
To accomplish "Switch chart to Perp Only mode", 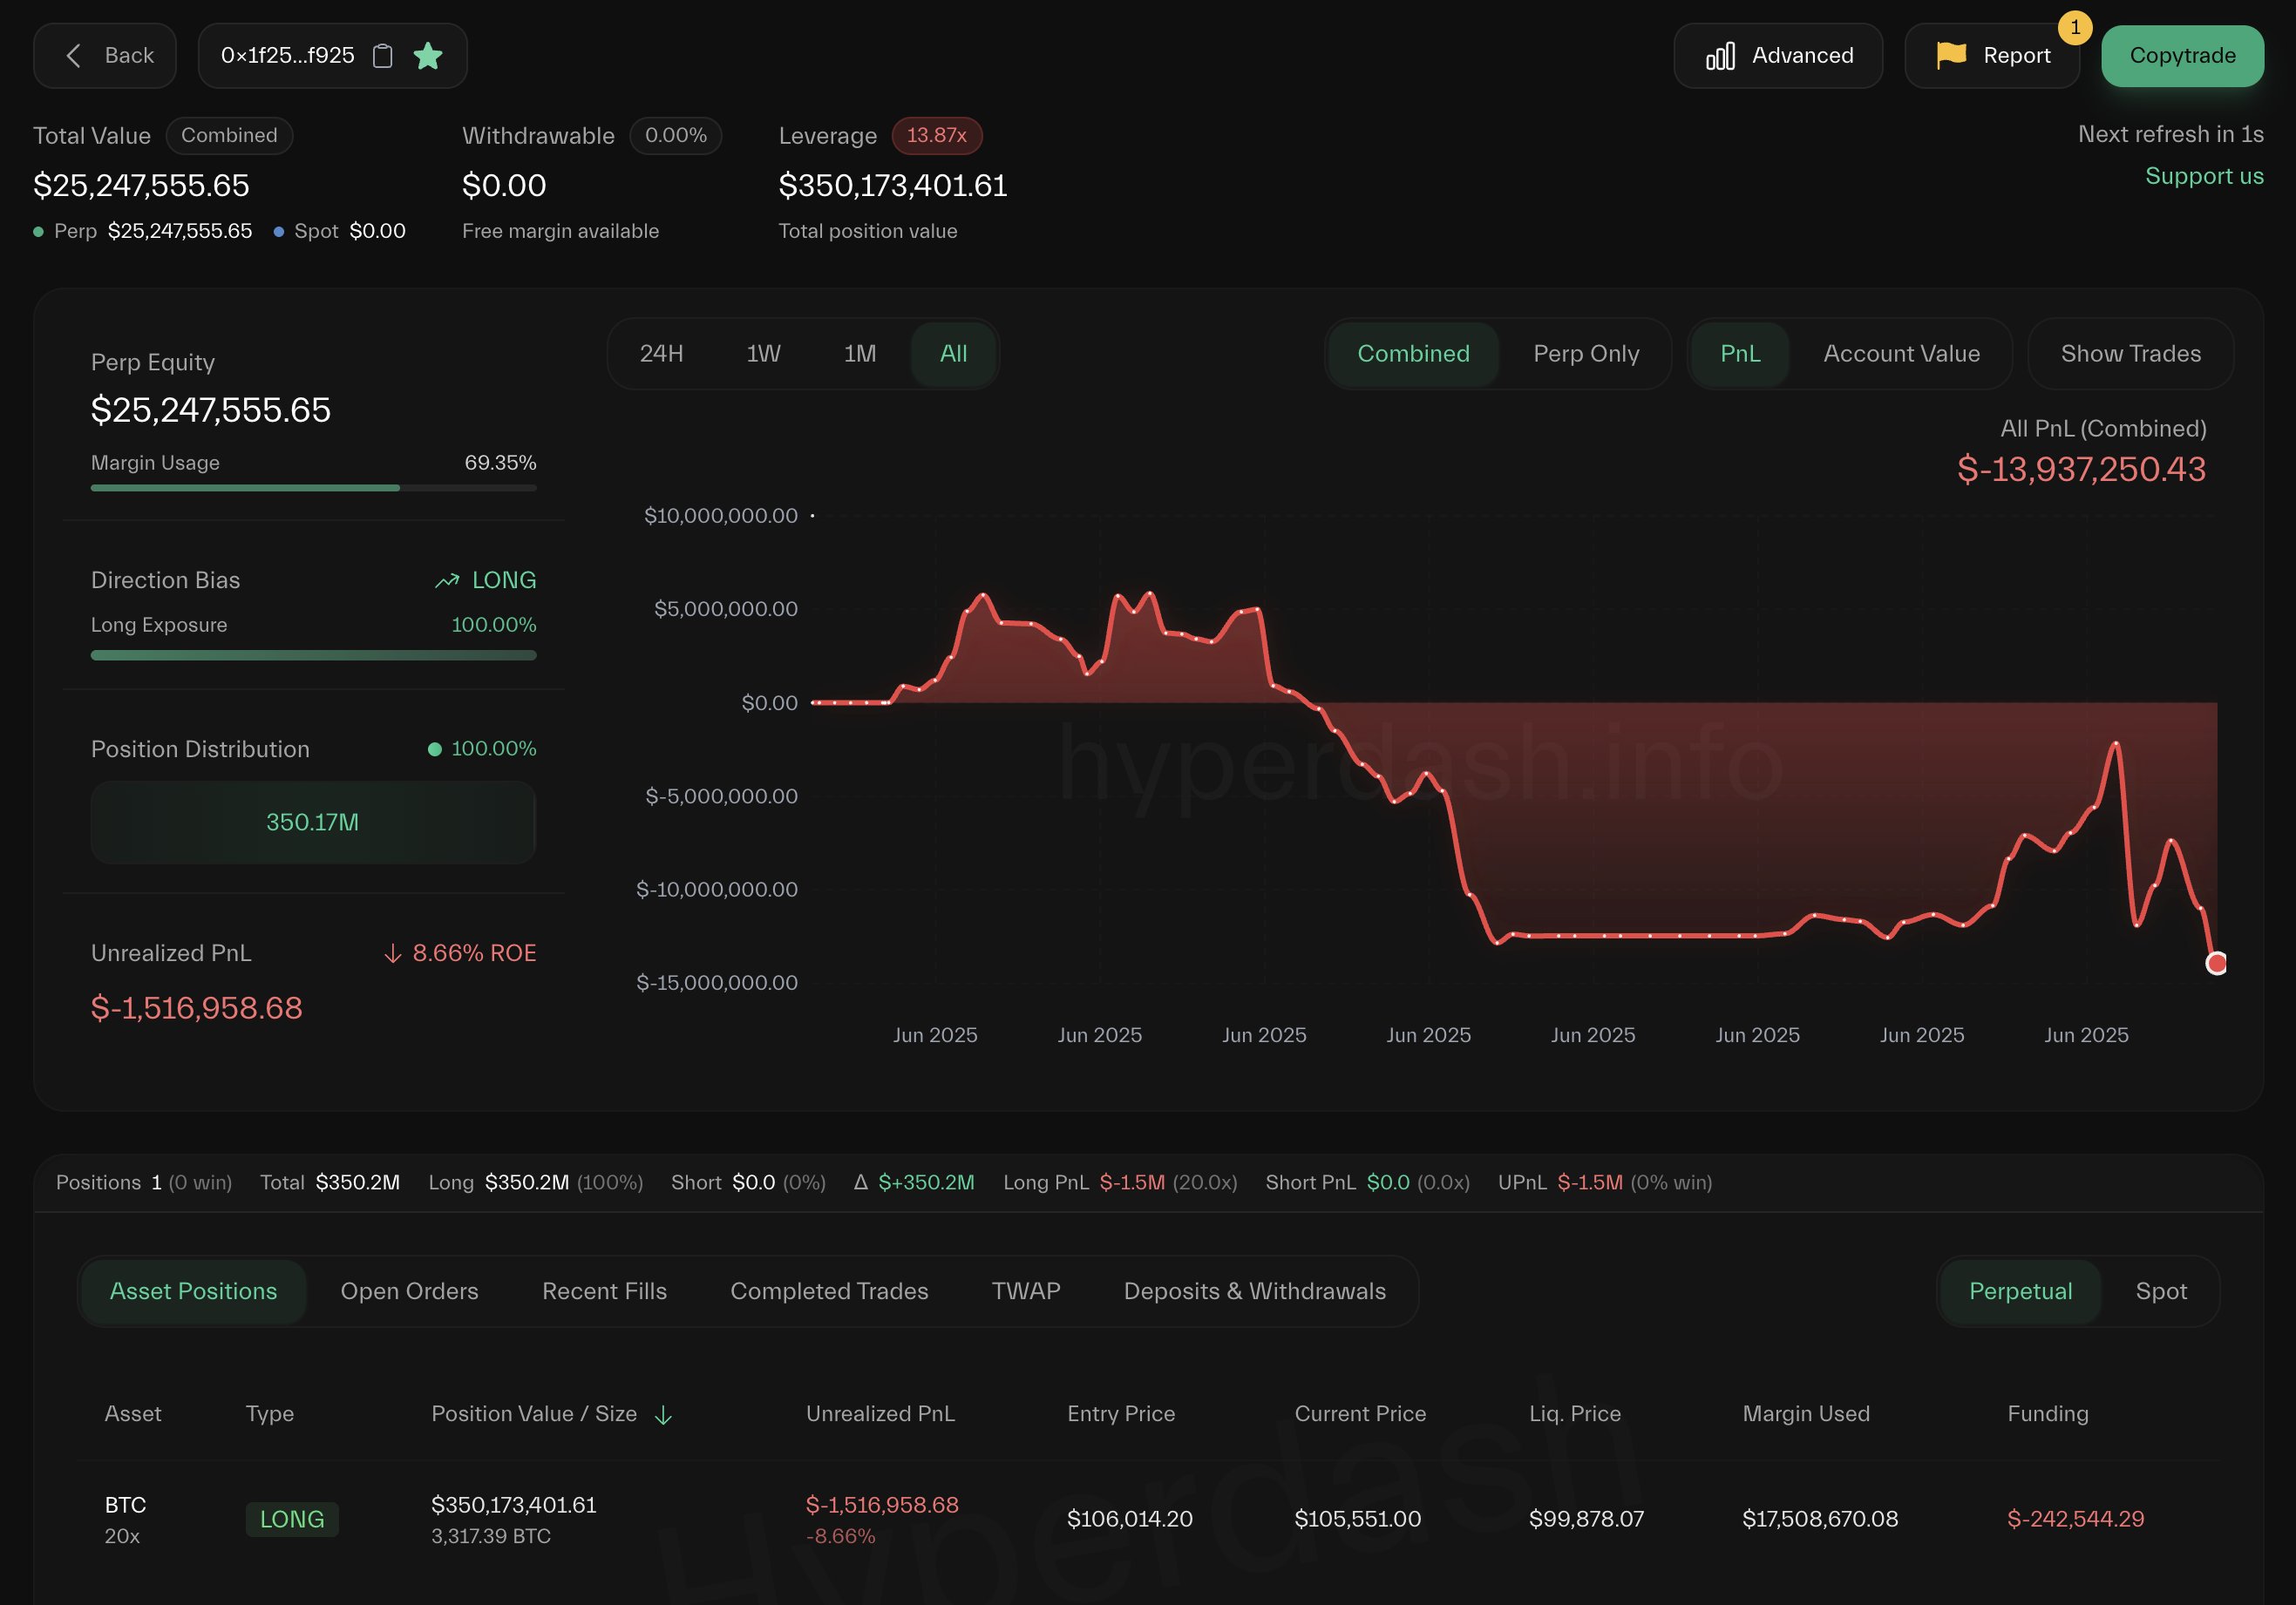I will (x=1586, y=354).
